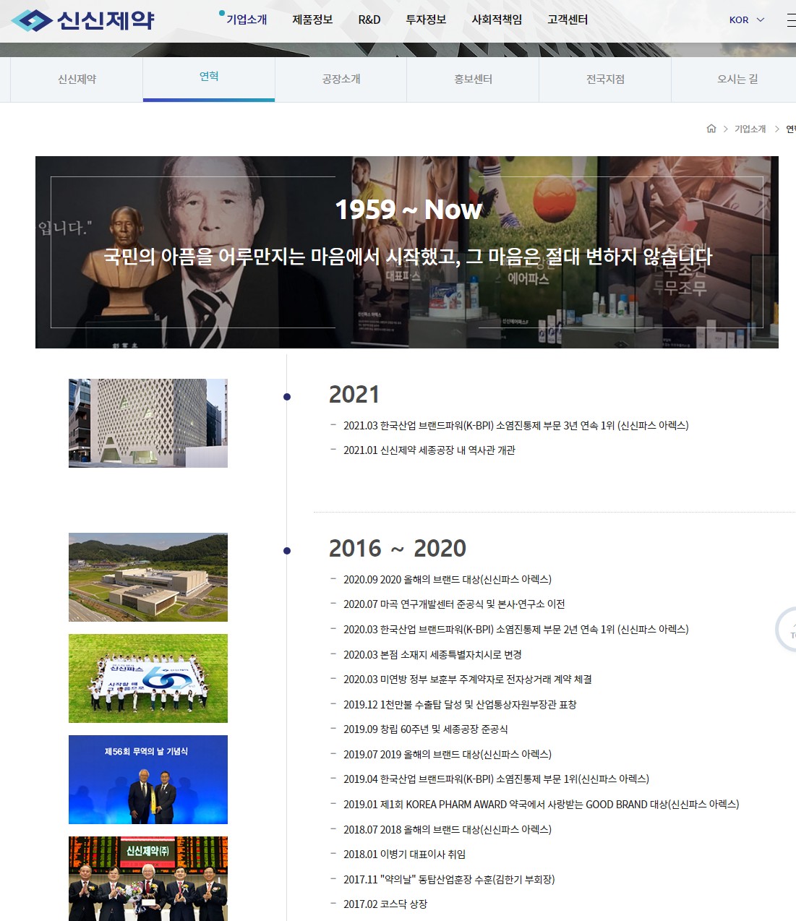Click the 2016 ~ 2020 heading
Viewport: 796px width, 921px height.
pyautogui.click(x=398, y=549)
